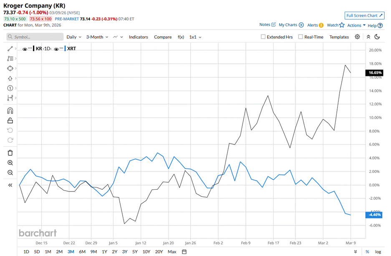The image size is (391, 256).
Task: Select the measure/range tool
Action: [x=10, y=98]
